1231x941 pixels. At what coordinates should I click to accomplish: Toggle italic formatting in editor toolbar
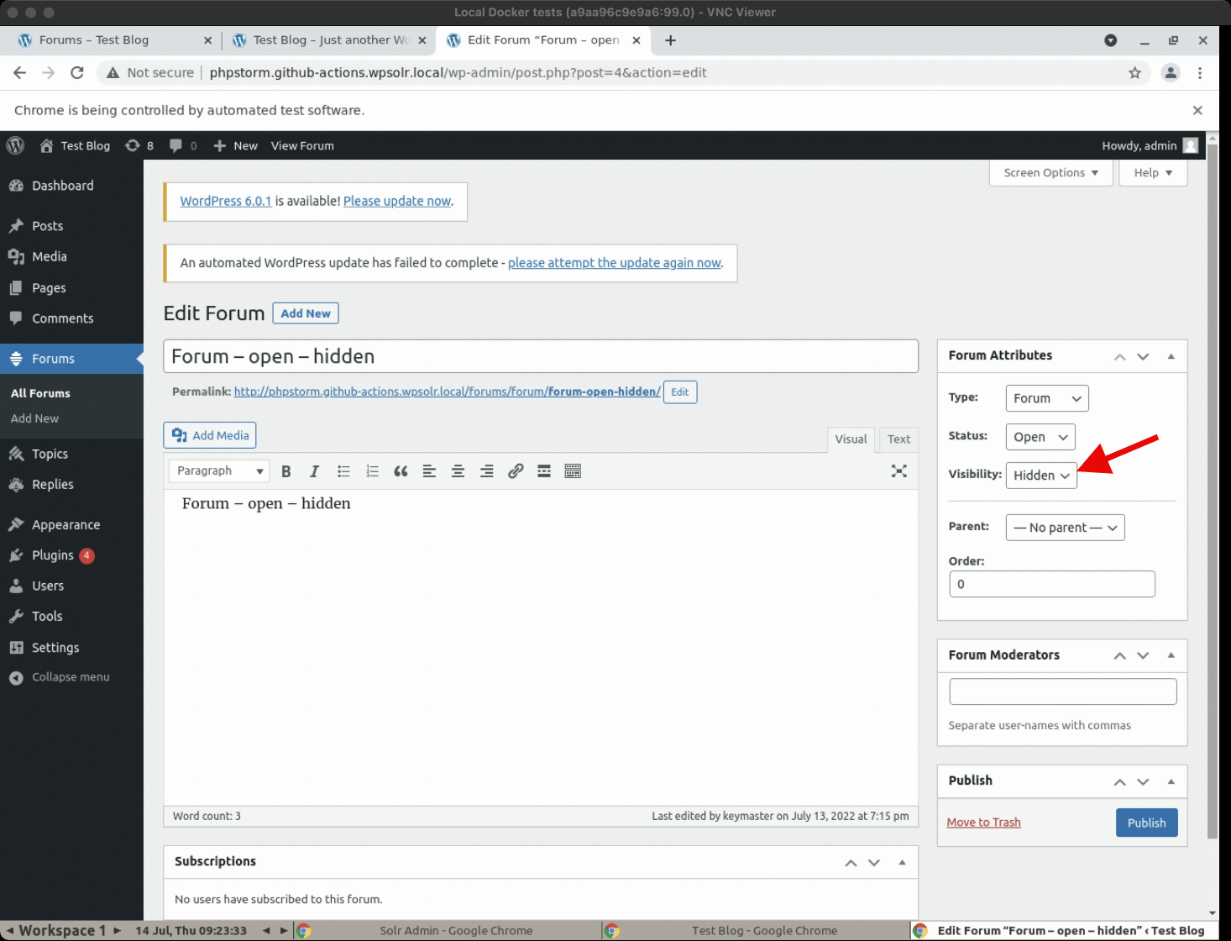315,471
